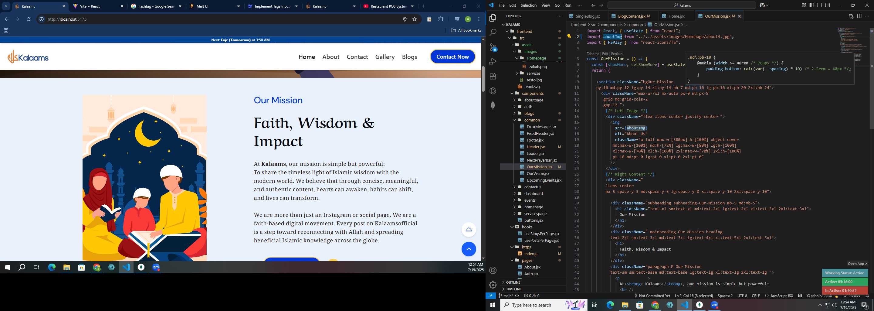
Task: Open the Search view in VS Code activity bar
Action: pos(493,32)
